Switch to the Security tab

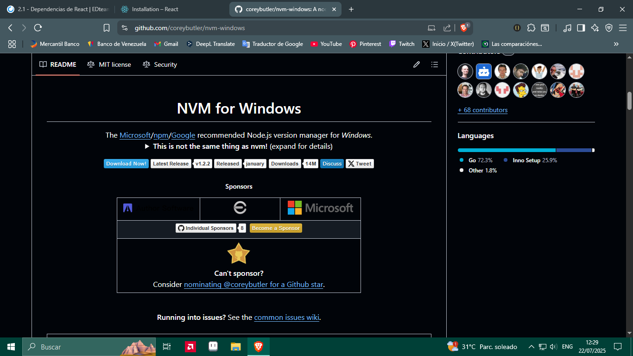160,64
